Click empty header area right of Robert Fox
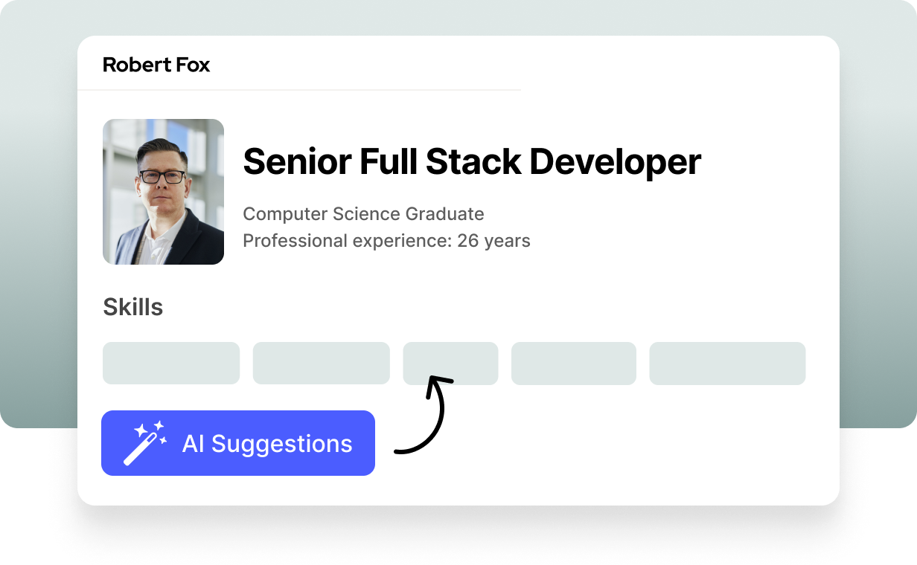 click(670, 65)
